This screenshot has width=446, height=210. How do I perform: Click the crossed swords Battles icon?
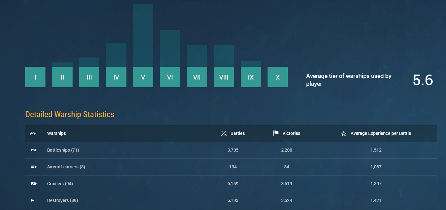point(224,134)
